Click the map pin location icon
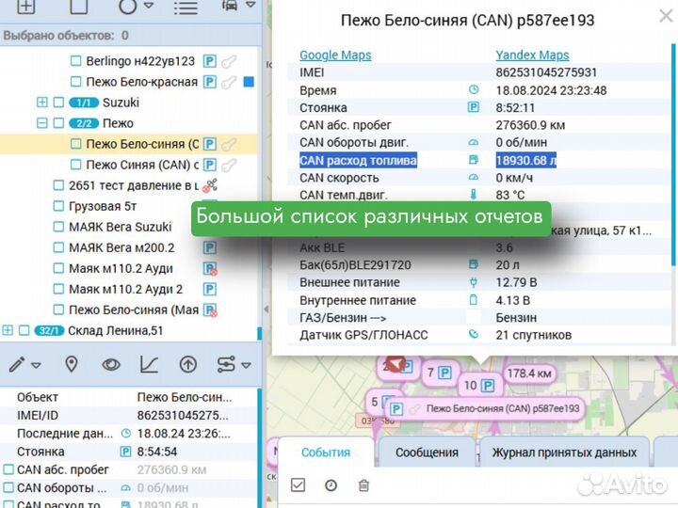 72,364
